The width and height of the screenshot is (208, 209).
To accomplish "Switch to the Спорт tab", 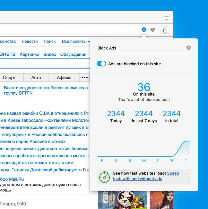I will click(9, 78).
